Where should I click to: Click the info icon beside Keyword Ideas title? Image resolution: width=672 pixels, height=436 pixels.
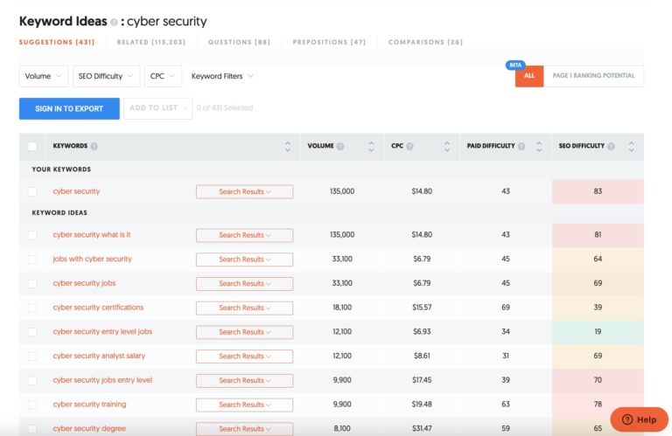114,22
